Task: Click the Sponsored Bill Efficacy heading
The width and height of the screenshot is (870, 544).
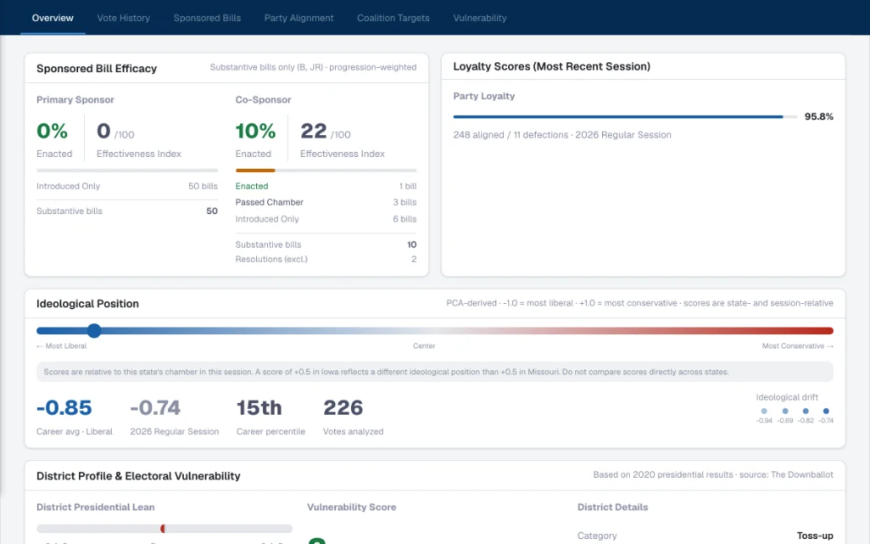Action: tap(97, 68)
